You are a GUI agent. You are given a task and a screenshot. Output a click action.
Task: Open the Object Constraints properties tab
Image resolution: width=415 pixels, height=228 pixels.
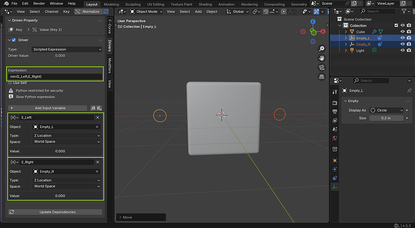coord(335,178)
